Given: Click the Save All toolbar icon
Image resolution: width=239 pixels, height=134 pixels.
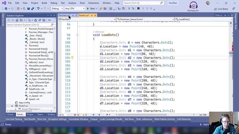Looking at the screenshot, I should click(x=32, y=9).
